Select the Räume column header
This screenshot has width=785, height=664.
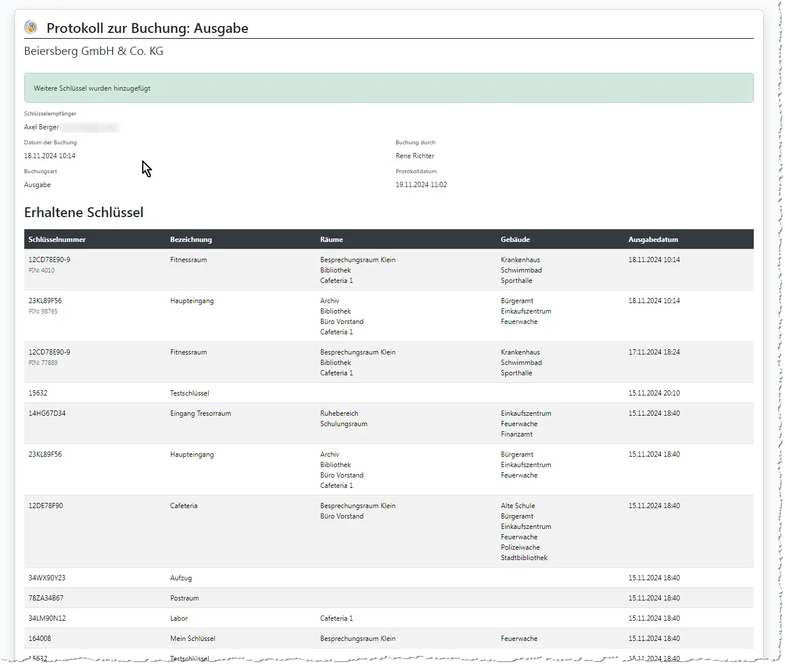(331, 240)
